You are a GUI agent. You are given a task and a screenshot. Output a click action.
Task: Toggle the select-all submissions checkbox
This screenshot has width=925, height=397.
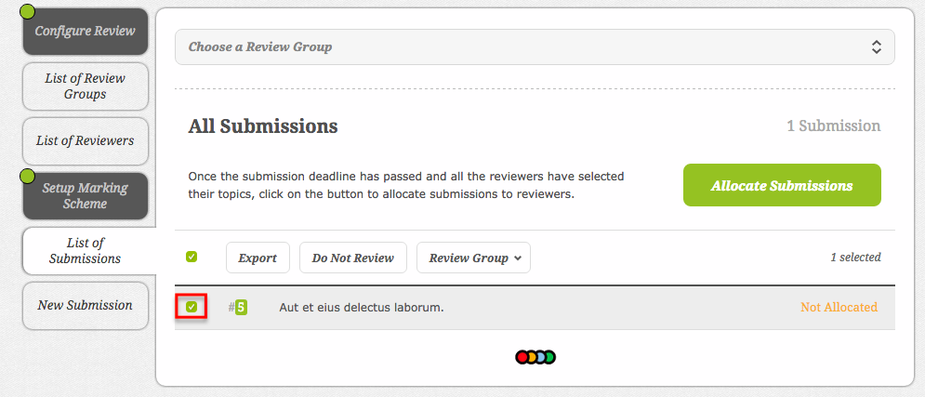(192, 257)
